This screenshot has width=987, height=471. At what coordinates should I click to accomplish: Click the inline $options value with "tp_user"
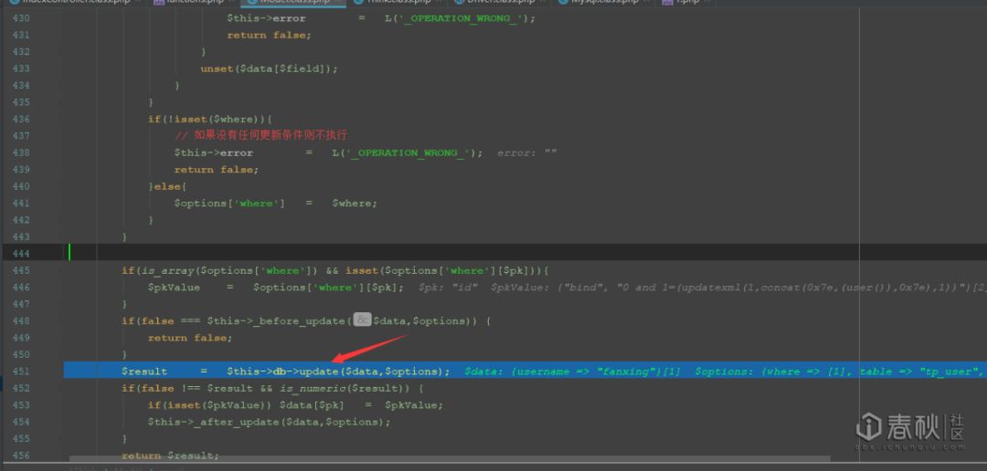[x=840, y=372]
